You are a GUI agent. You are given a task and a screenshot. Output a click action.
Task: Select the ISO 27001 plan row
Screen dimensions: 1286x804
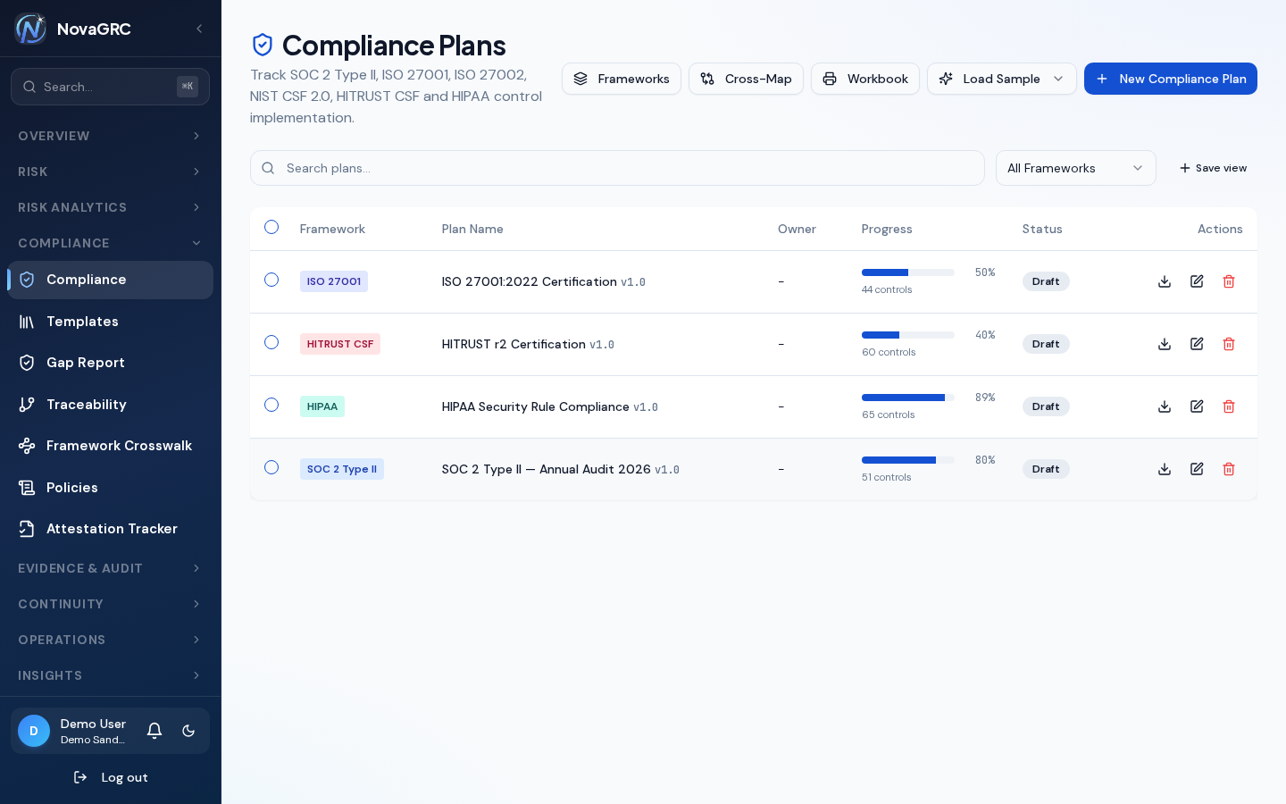271,280
